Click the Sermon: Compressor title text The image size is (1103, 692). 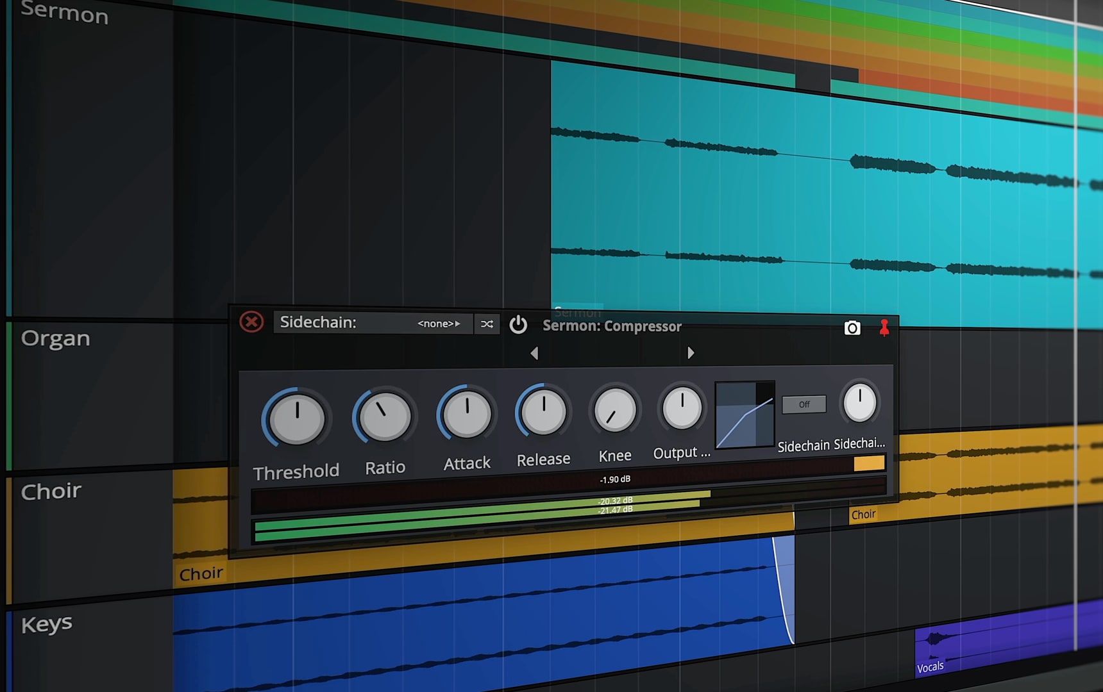point(612,326)
